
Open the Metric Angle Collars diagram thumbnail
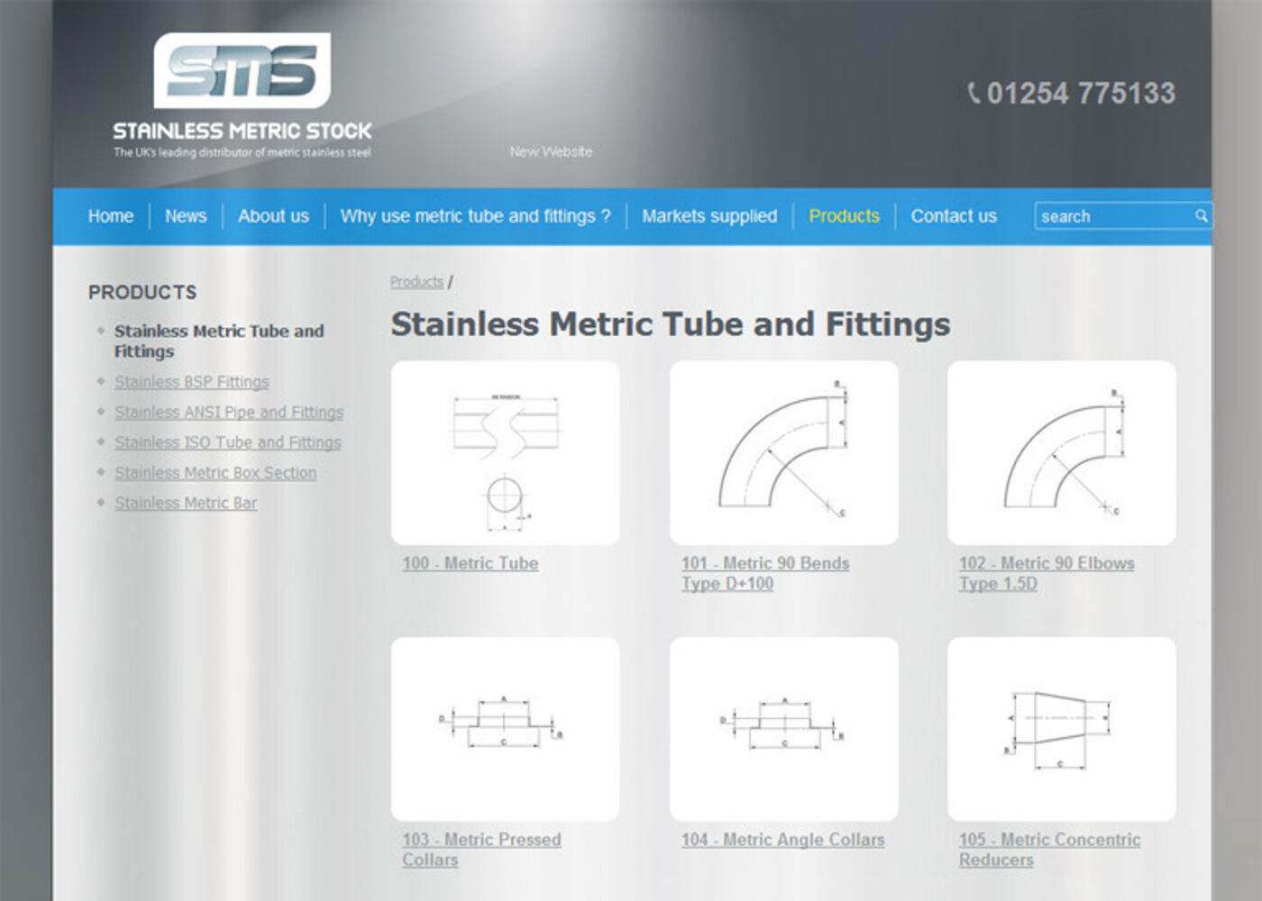[783, 729]
